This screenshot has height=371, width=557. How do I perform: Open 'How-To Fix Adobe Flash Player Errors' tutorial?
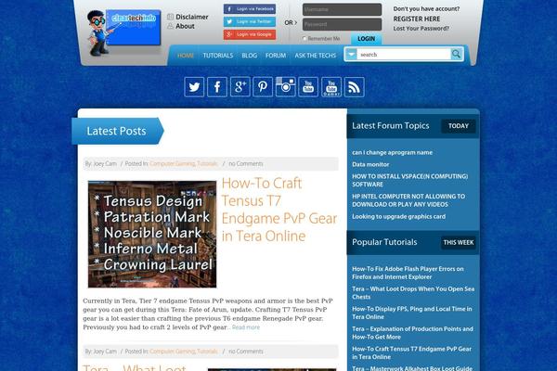(408, 273)
